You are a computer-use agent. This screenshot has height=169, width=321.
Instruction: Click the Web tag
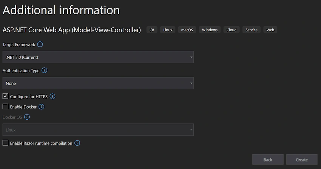pyautogui.click(x=270, y=30)
